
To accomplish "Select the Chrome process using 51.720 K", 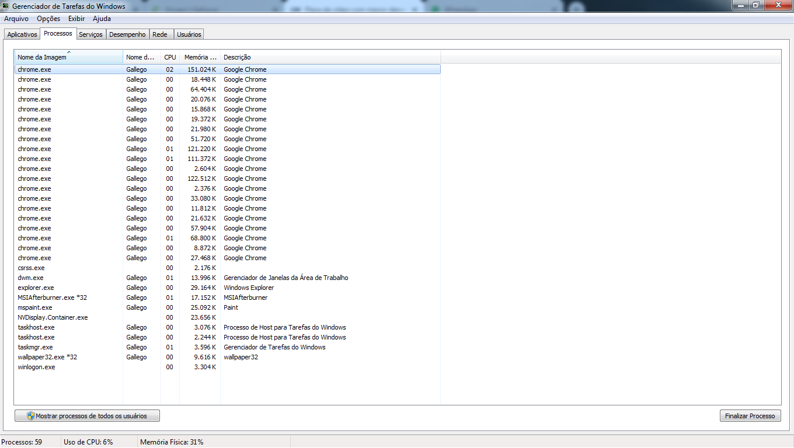I will point(228,139).
